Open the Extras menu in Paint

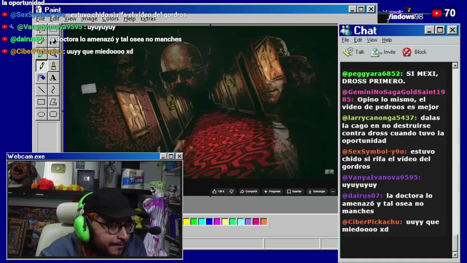(x=148, y=19)
